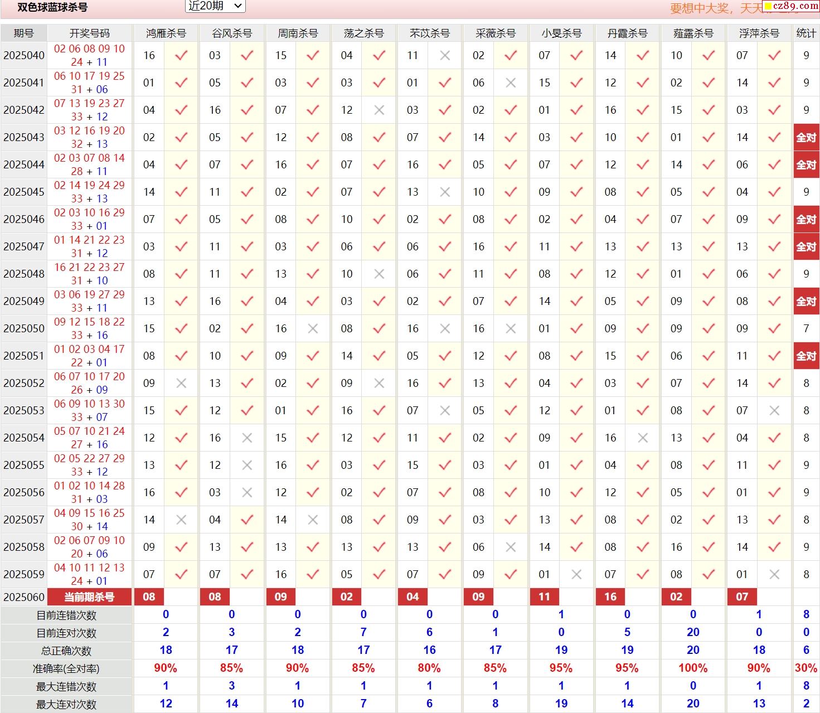Click the 周南杀号 column header

pyautogui.click(x=298, y=33)
